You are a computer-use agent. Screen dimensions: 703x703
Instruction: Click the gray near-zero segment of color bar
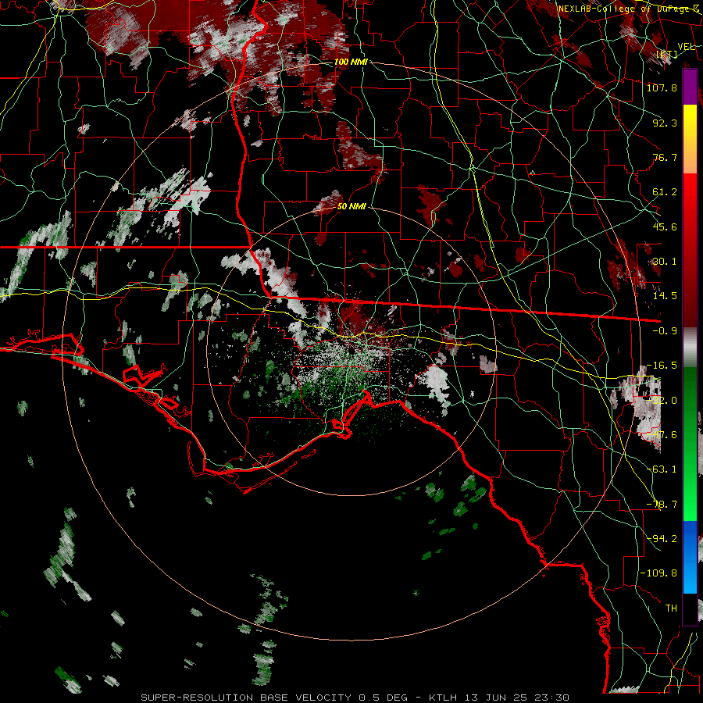pos(690,348)
